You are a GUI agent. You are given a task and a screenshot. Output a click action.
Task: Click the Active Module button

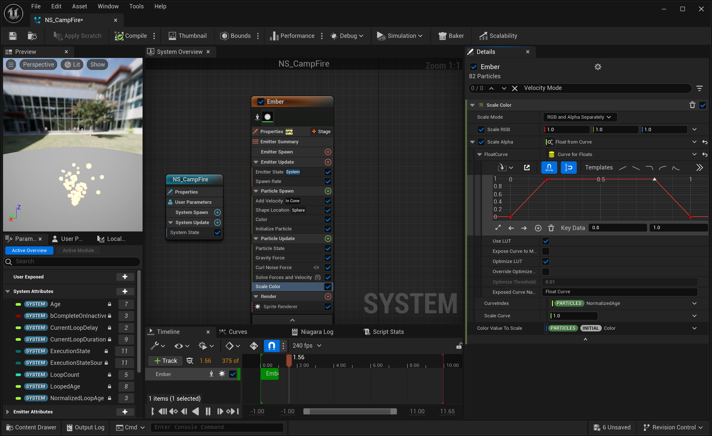[x=78, y=250]
